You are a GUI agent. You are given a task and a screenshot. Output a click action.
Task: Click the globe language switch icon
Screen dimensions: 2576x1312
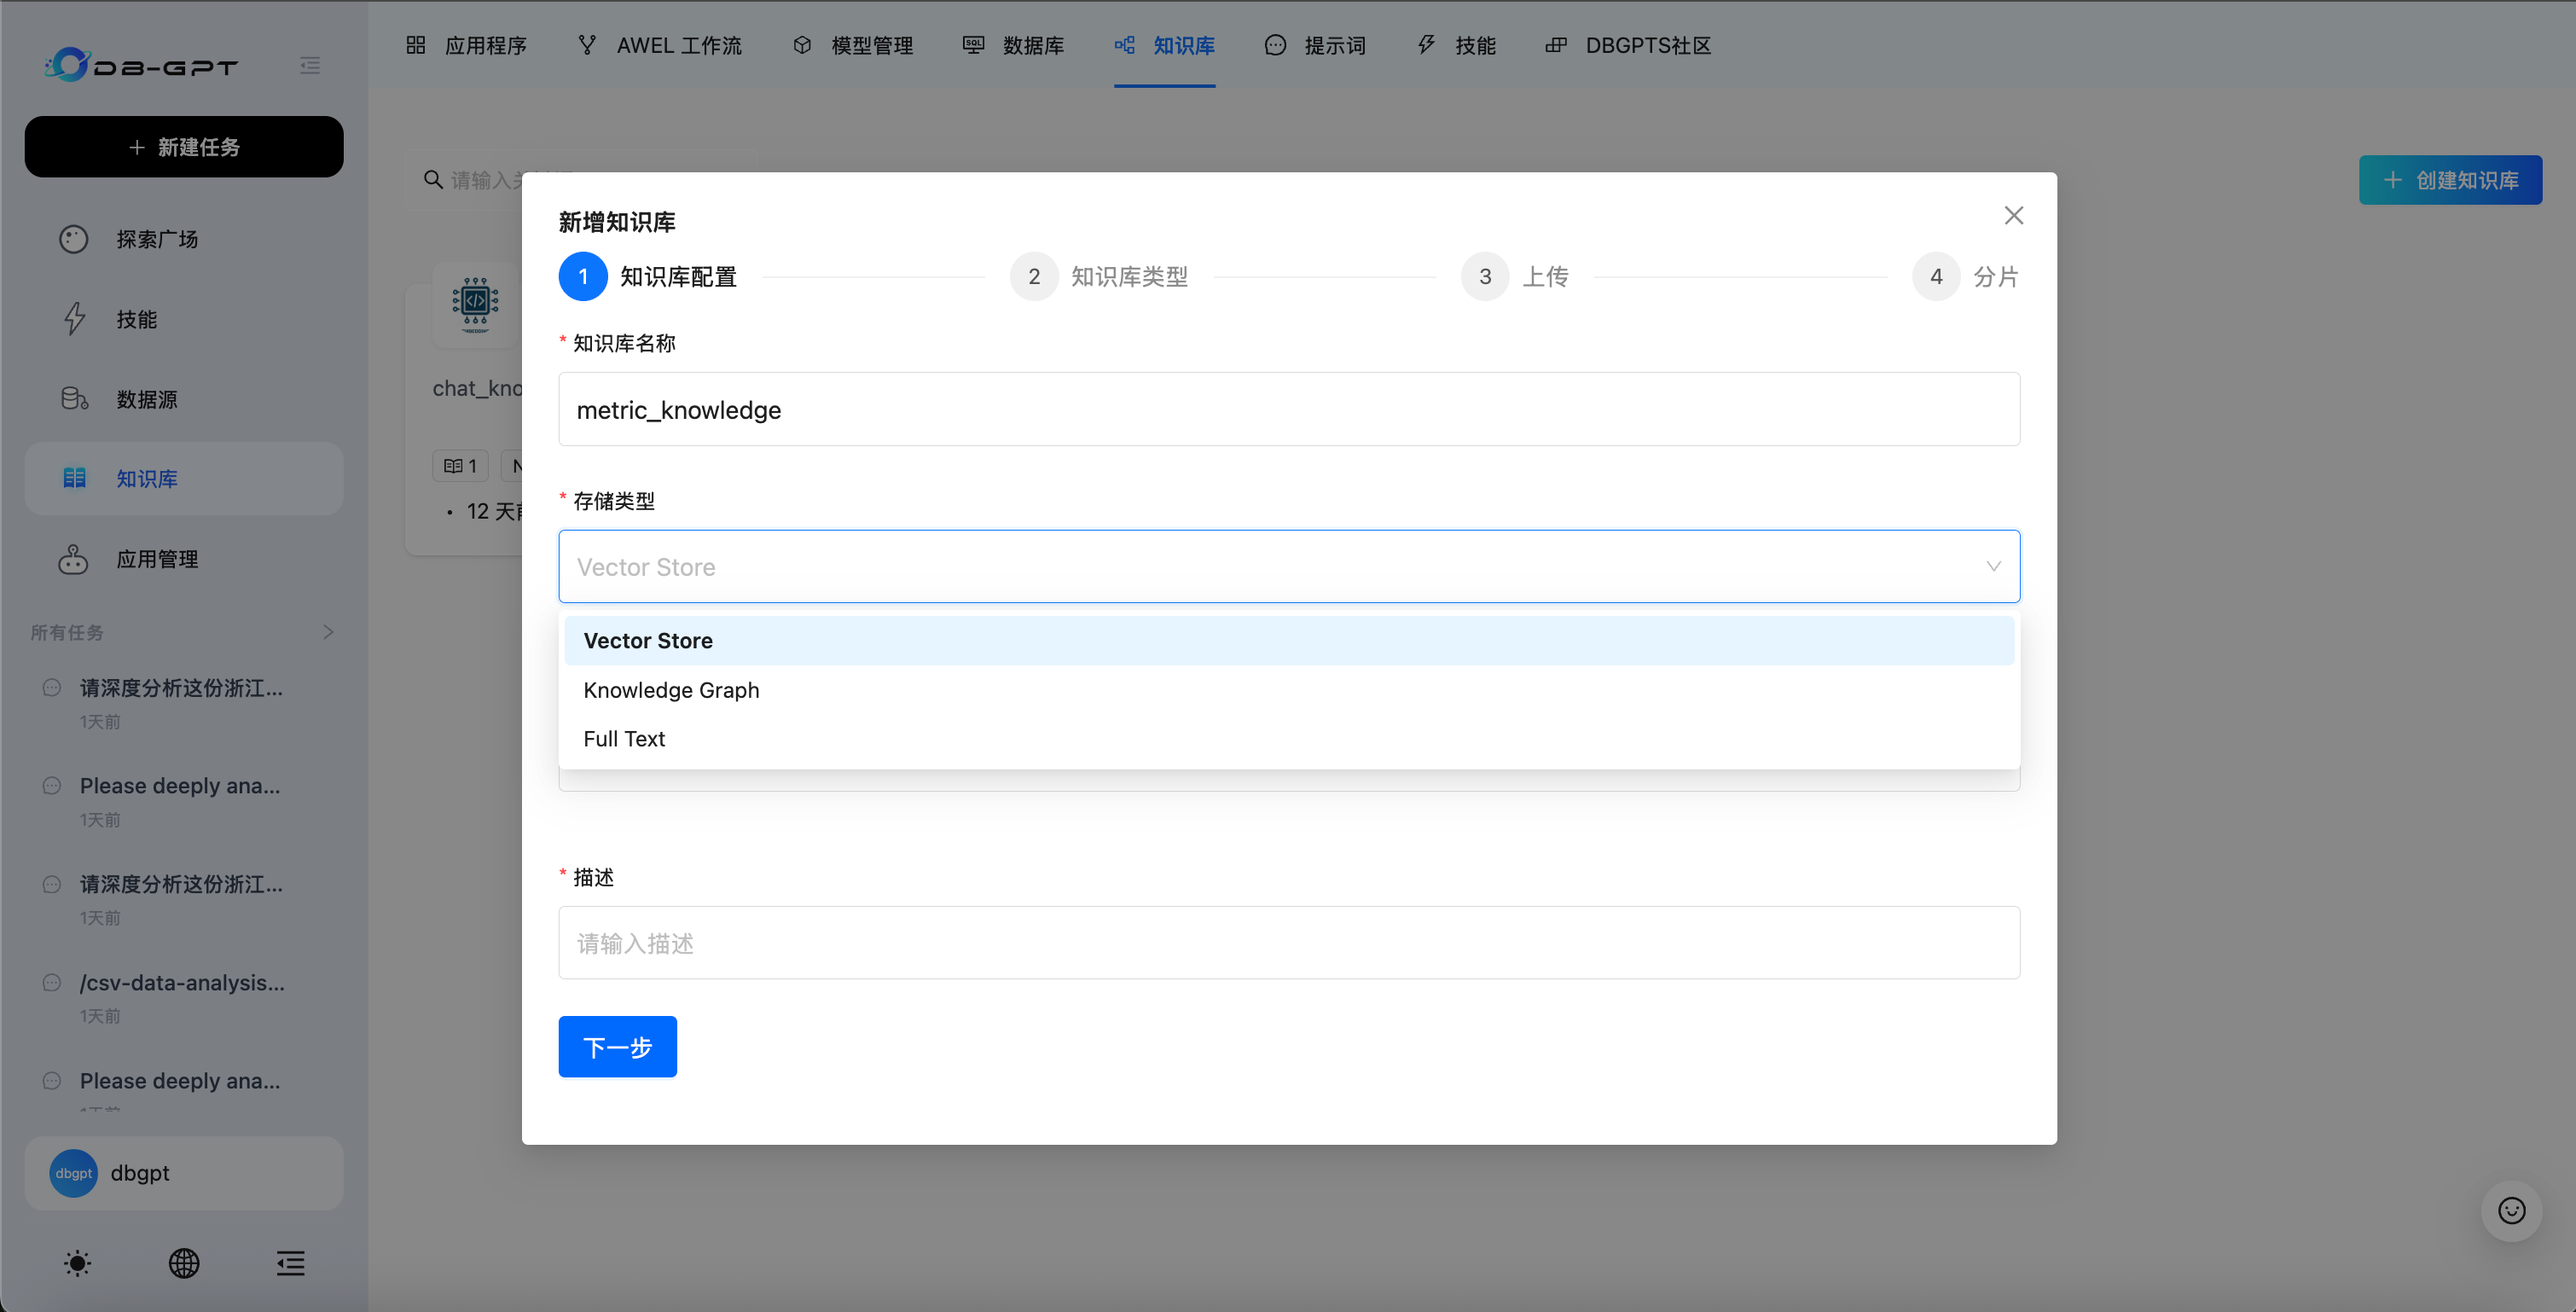pos(184,1263)
